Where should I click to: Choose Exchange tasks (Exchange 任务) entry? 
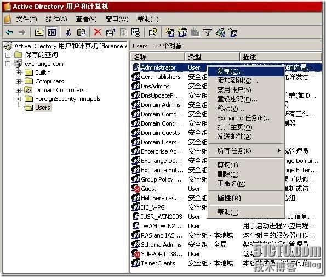(246, 118)
